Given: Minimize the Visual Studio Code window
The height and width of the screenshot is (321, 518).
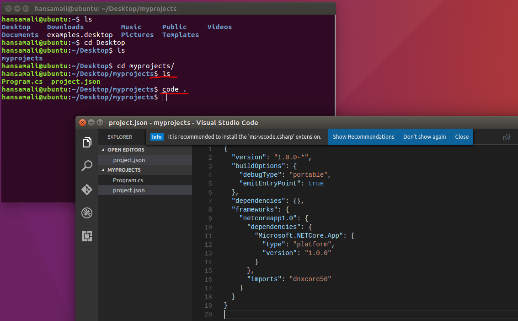Looking at the screenshot, I should click(x=91, y=122).
